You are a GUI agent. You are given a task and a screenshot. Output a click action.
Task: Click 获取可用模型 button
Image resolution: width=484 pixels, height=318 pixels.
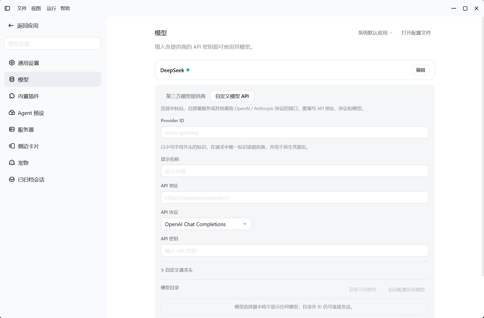click(x=363, y=289)
